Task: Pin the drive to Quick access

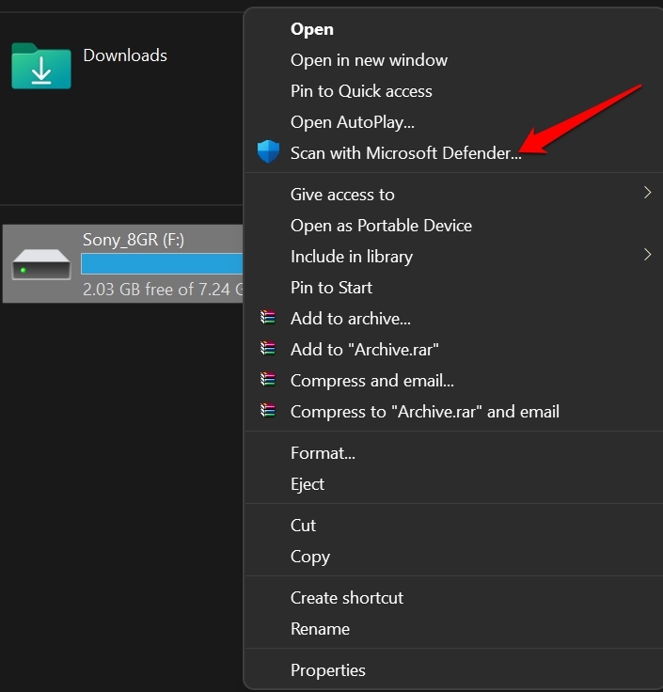Action: pos(361,91)
